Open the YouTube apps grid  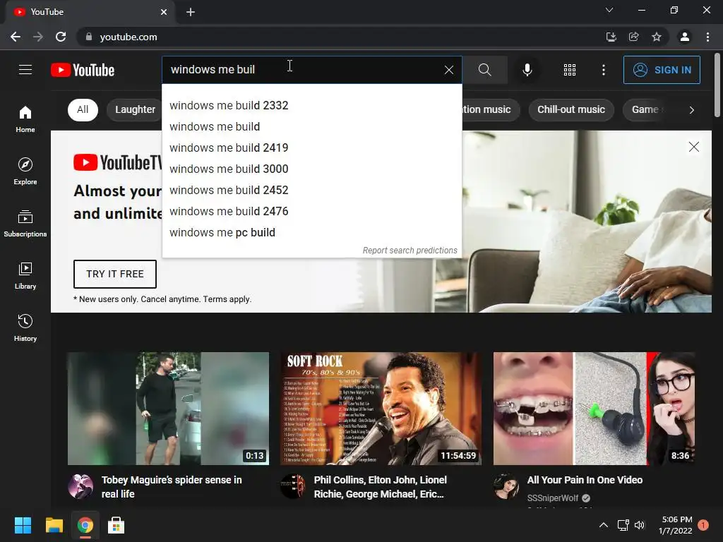[570, 70]
